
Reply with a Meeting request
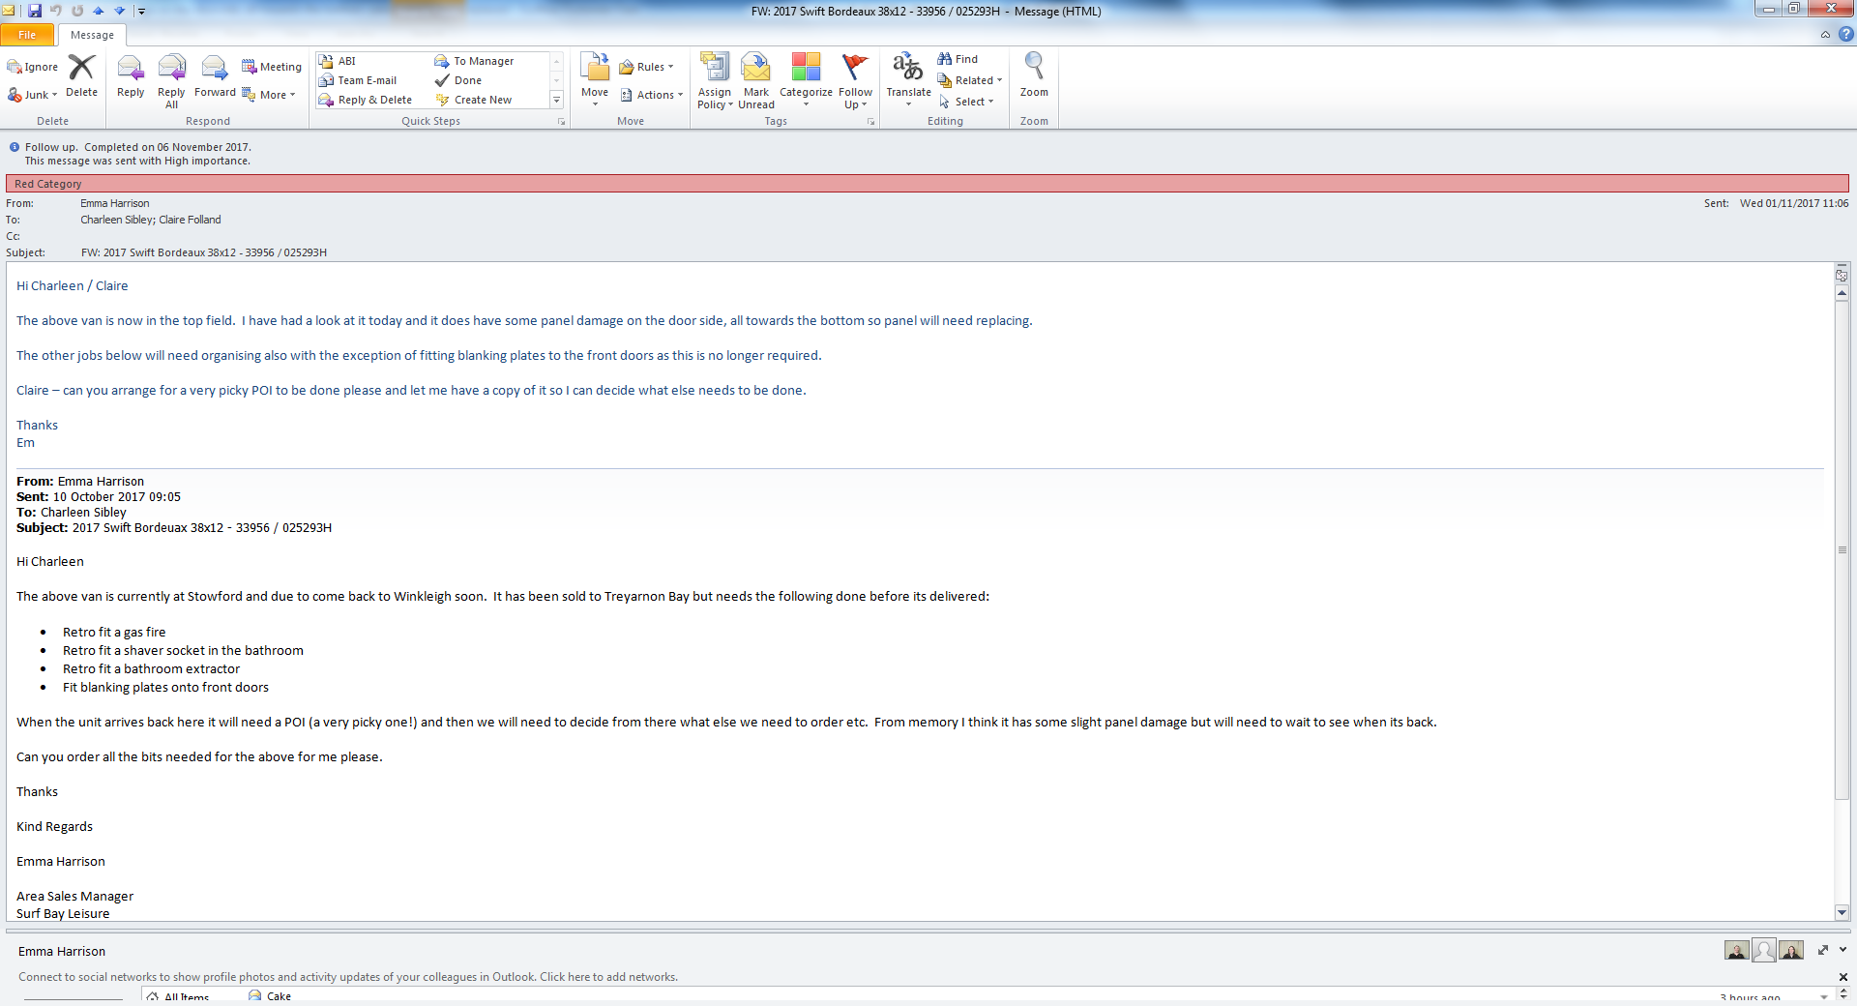pyautogui.click(x=272, y=67)
